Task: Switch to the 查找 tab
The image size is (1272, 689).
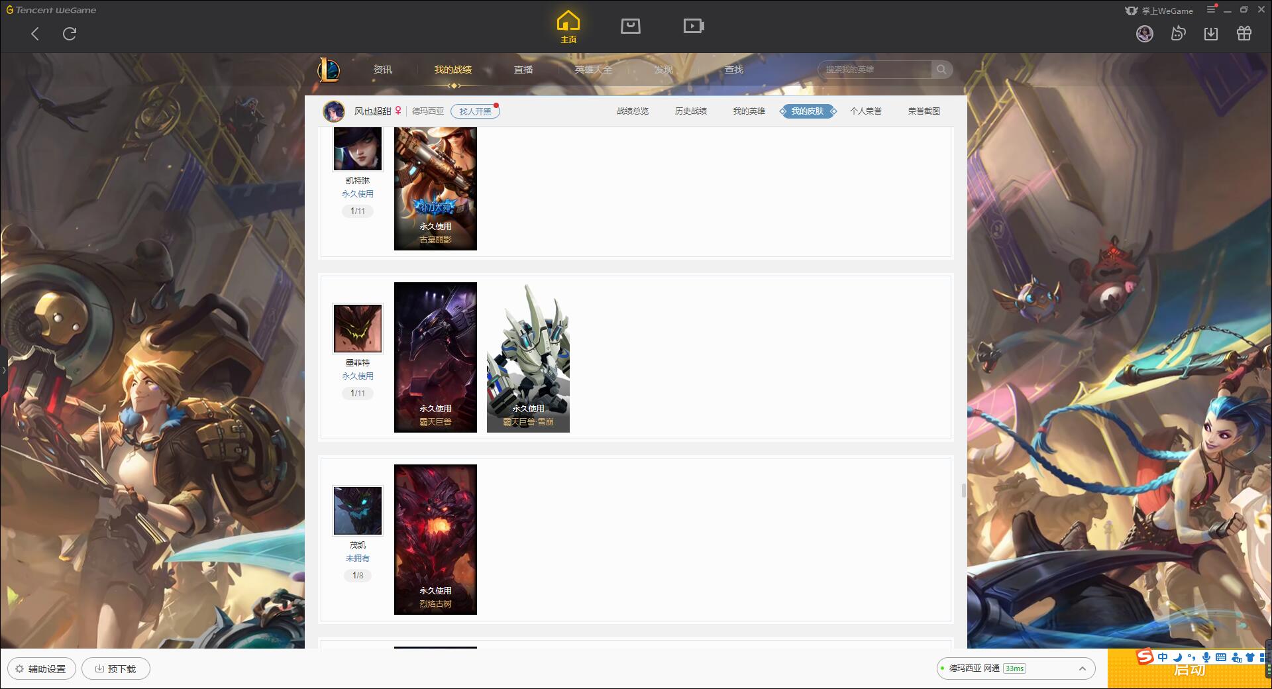Action: pos(733,70)
